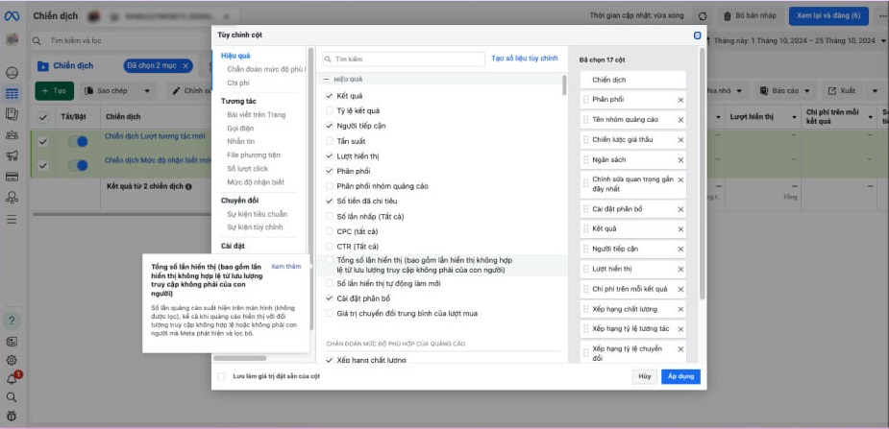Click the Áp dụng button
889x429 pixels.
(680, 376)
